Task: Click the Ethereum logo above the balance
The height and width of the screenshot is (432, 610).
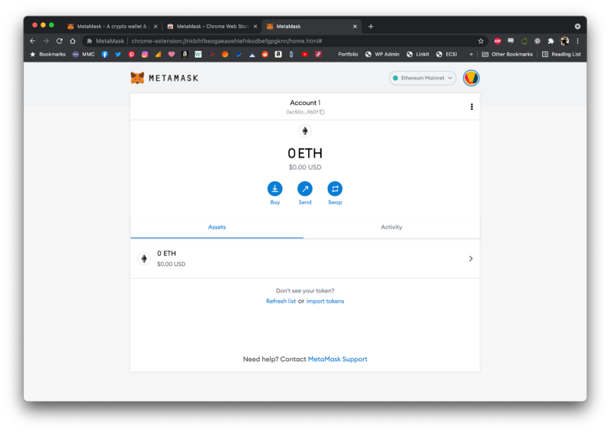Action: click(x=304, y=131)
